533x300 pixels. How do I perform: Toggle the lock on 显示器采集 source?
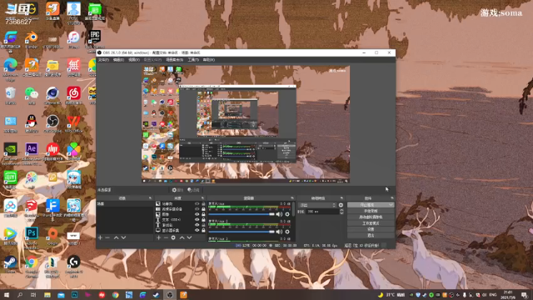pyautogui.click(x=203, y=230)
